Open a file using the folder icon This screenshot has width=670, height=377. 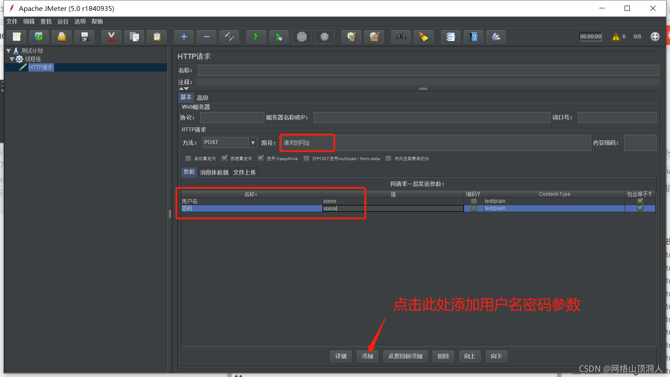(62, 37)
